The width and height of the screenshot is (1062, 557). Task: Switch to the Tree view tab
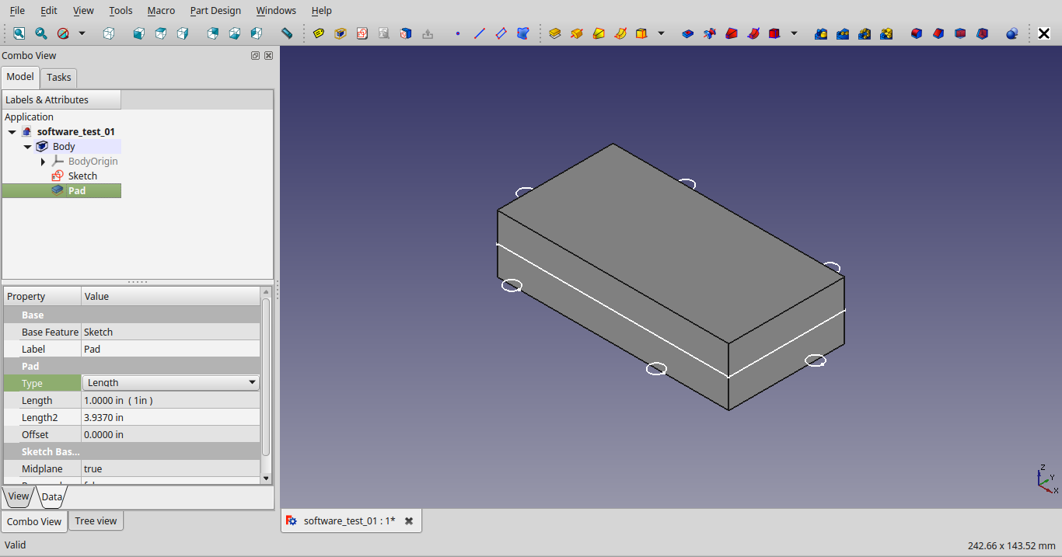[96, 520]
